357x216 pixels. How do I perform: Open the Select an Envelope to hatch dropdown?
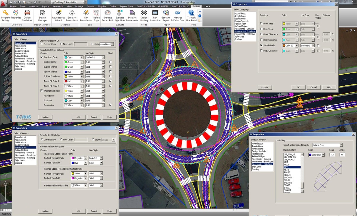(x=341, y=145)
